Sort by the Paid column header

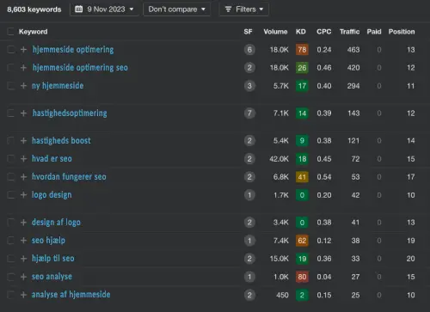tap(374, 32)
